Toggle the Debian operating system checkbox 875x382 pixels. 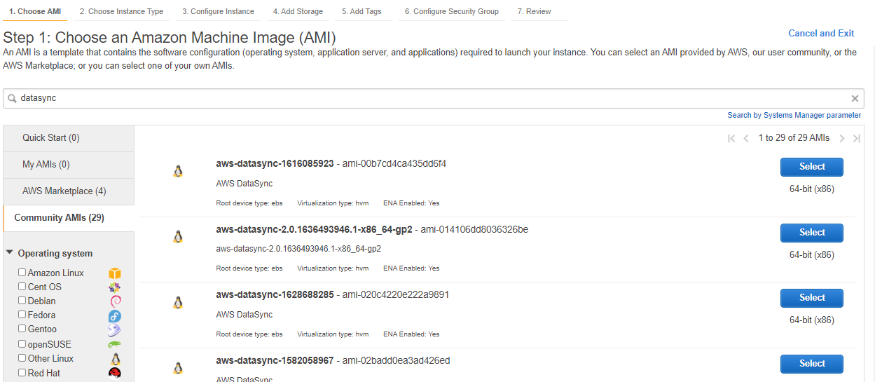point(22,301)
